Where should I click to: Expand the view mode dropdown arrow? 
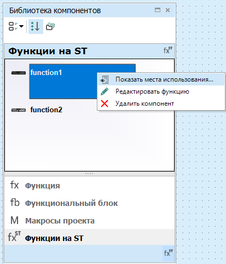21,26
